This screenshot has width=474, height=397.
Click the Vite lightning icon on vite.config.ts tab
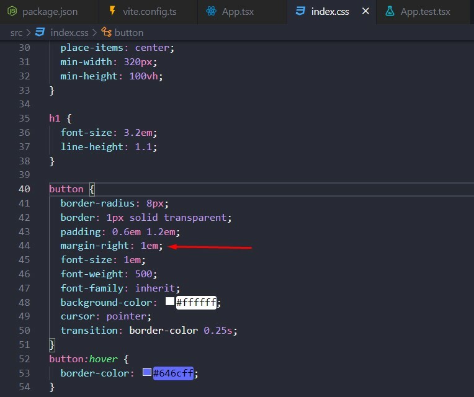[112, 11]
